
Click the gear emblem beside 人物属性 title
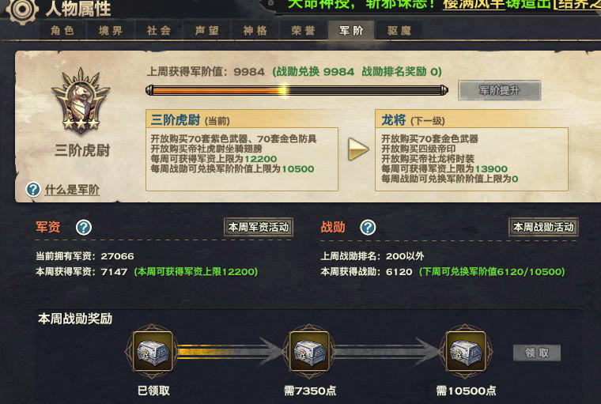(x=21, y=10)
